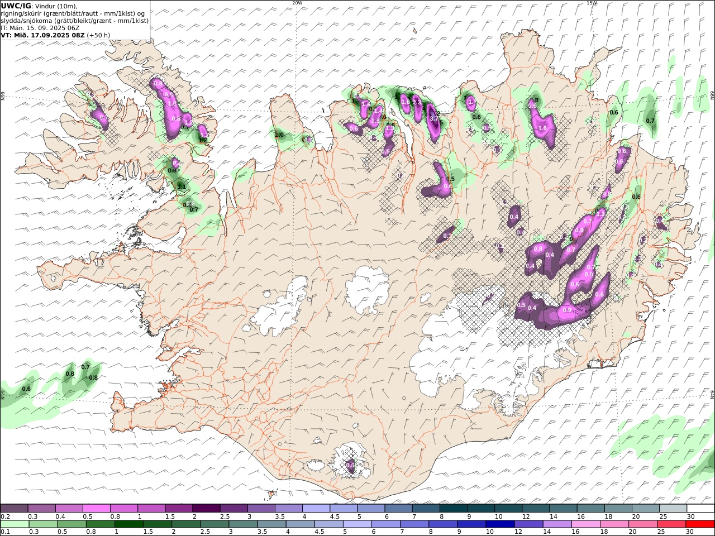Pick the violet swatch above lower-row label 12

tap(528, 524)
